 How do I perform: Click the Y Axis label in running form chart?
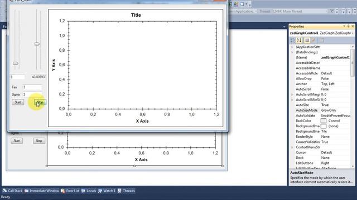click(x=54, y=65)
